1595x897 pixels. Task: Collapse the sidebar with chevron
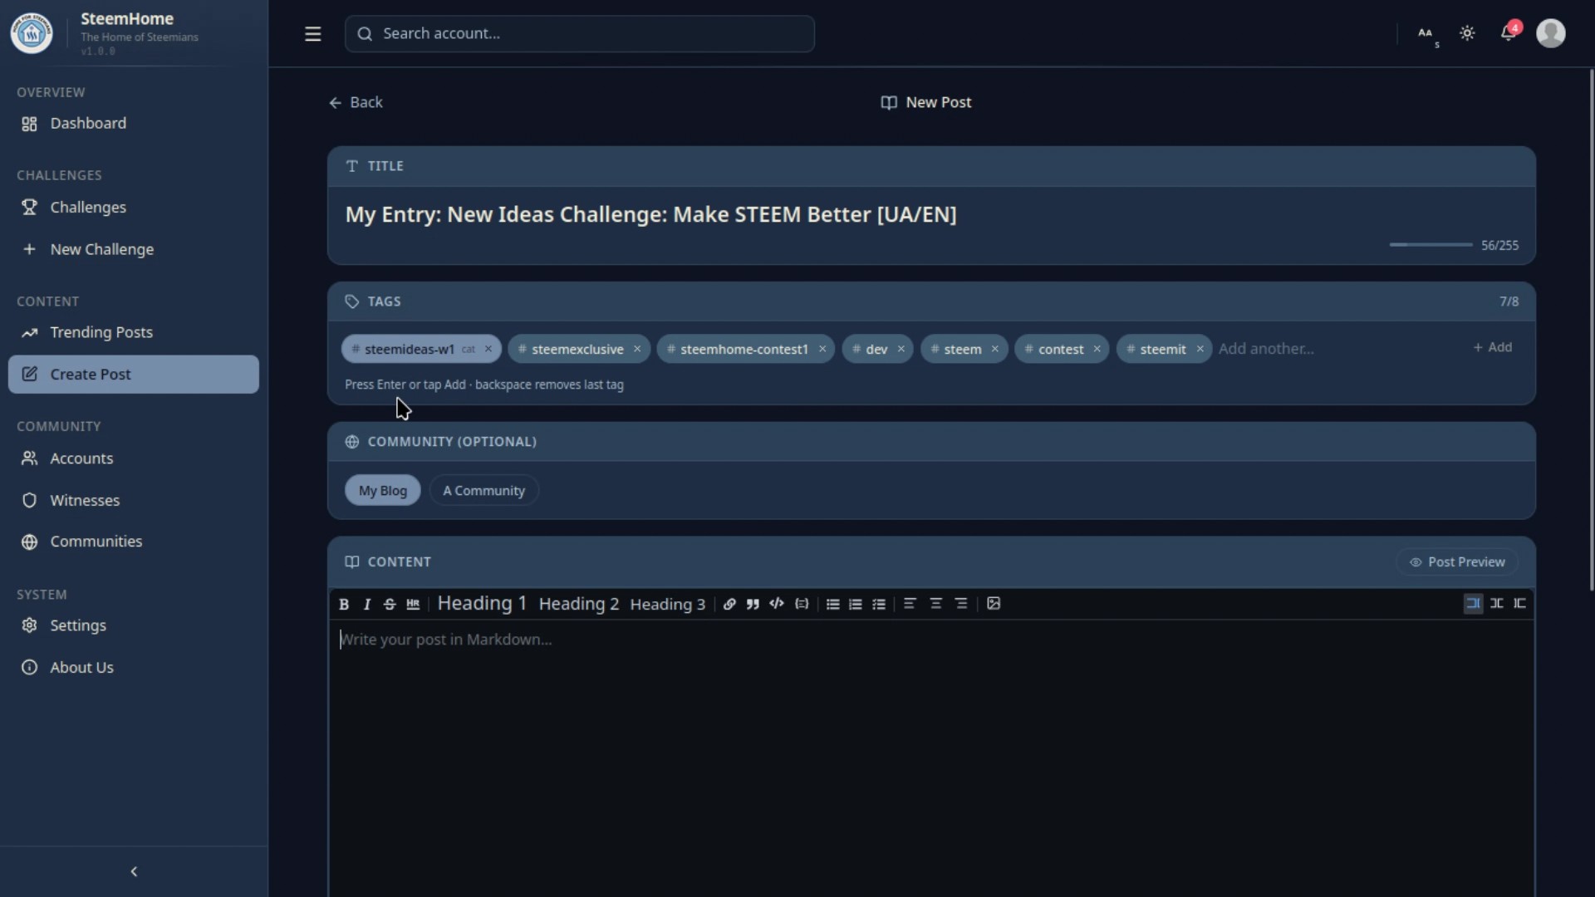(x=134, y=871)
